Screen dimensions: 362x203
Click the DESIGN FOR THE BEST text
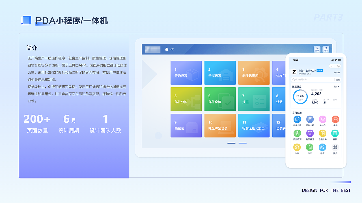(x=326, y=190)
